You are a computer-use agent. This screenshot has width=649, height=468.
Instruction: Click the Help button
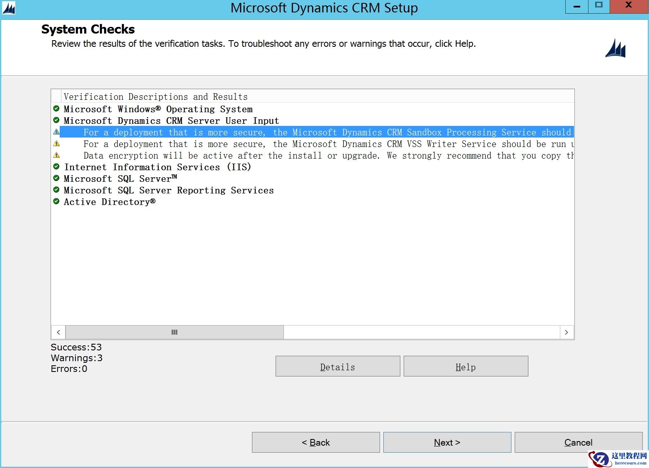pyautogui.click(x=466, y=366)
